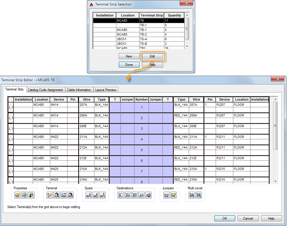The height and width of the screenshot is (226, 287).
Task: Click last Destinations icon with curved arrow
Action: [x=148, y=195]
